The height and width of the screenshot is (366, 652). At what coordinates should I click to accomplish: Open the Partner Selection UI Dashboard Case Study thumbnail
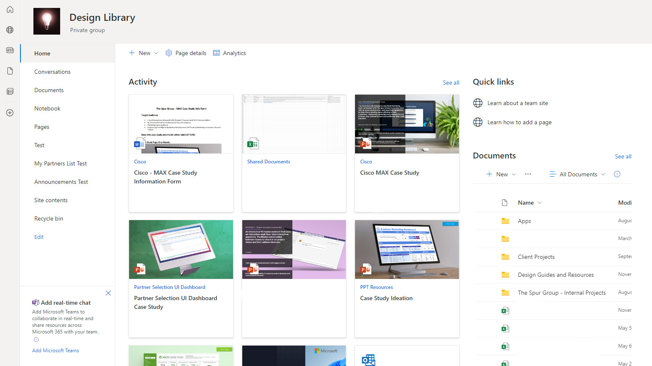tap(181, 249)
